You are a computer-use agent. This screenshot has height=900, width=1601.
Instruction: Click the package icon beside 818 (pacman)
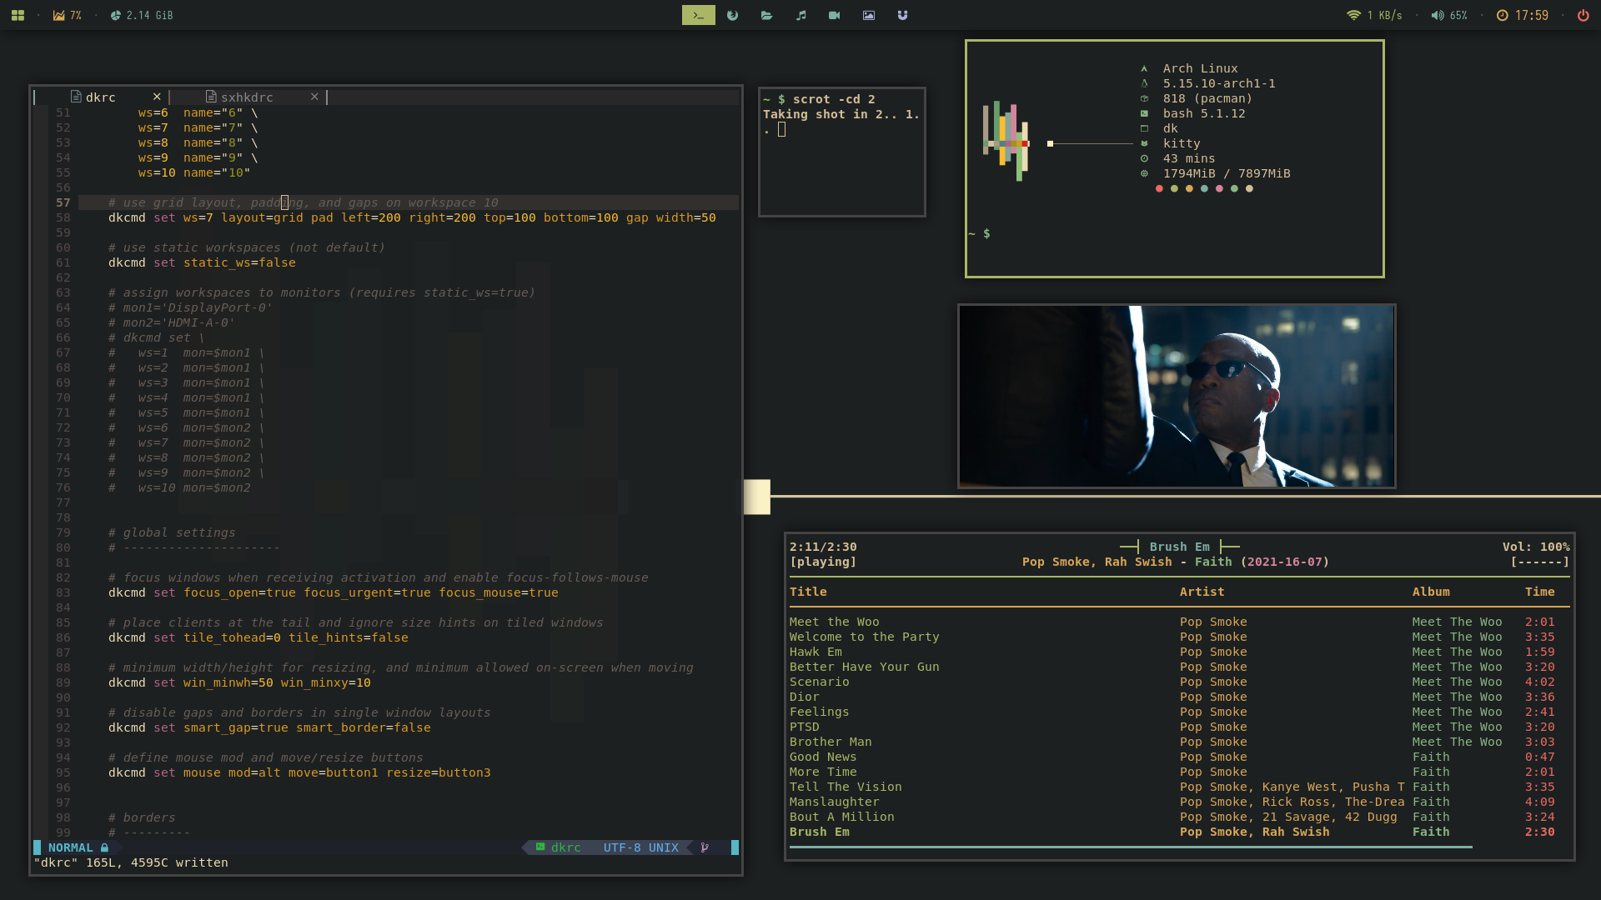(1144, 98)
